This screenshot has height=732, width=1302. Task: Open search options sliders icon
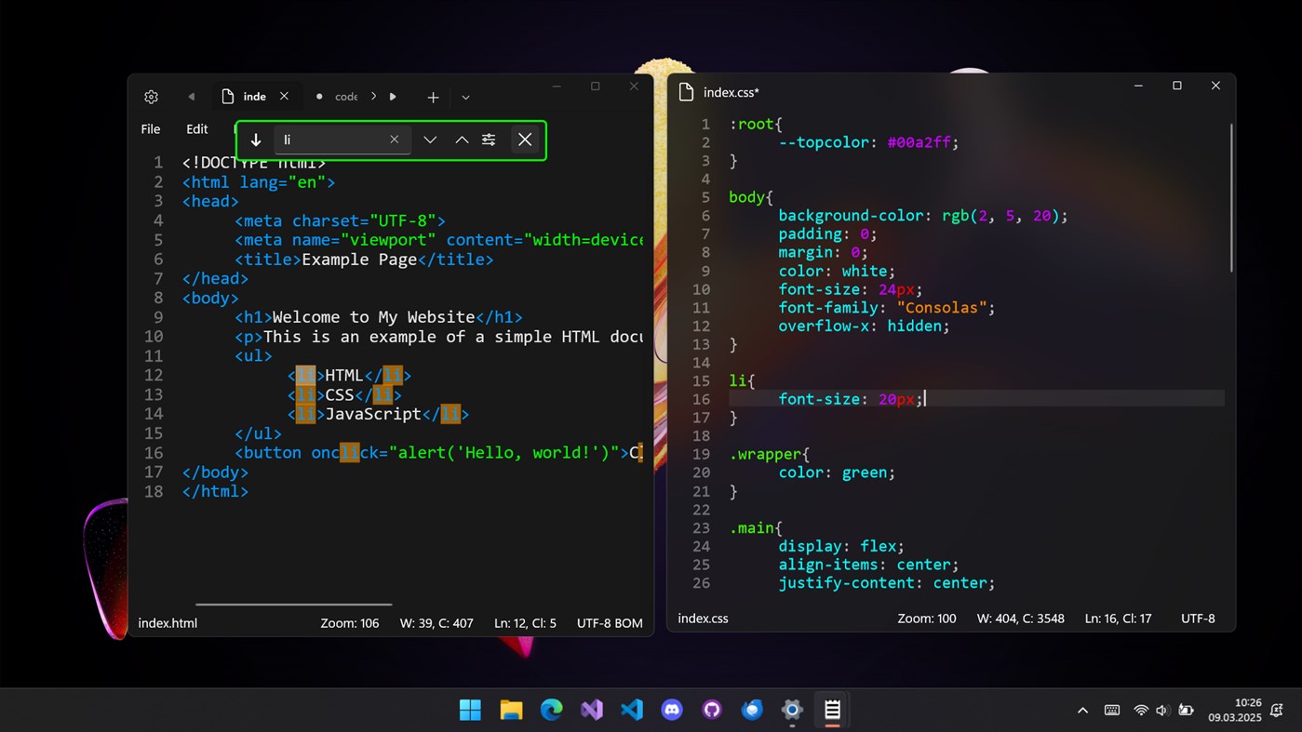tap(489, 140)
